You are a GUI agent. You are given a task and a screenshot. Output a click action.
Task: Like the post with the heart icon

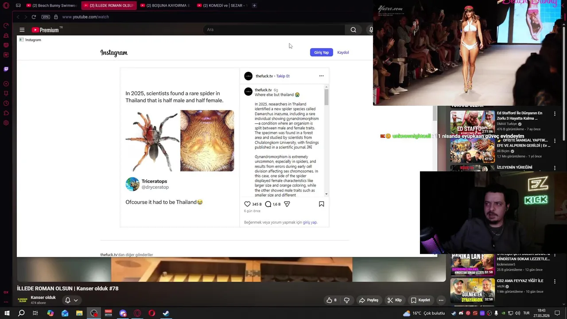[247, 204]
